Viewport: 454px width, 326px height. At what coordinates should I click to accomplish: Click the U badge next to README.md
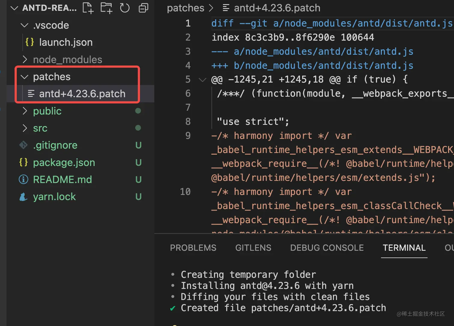click(138, 179)
